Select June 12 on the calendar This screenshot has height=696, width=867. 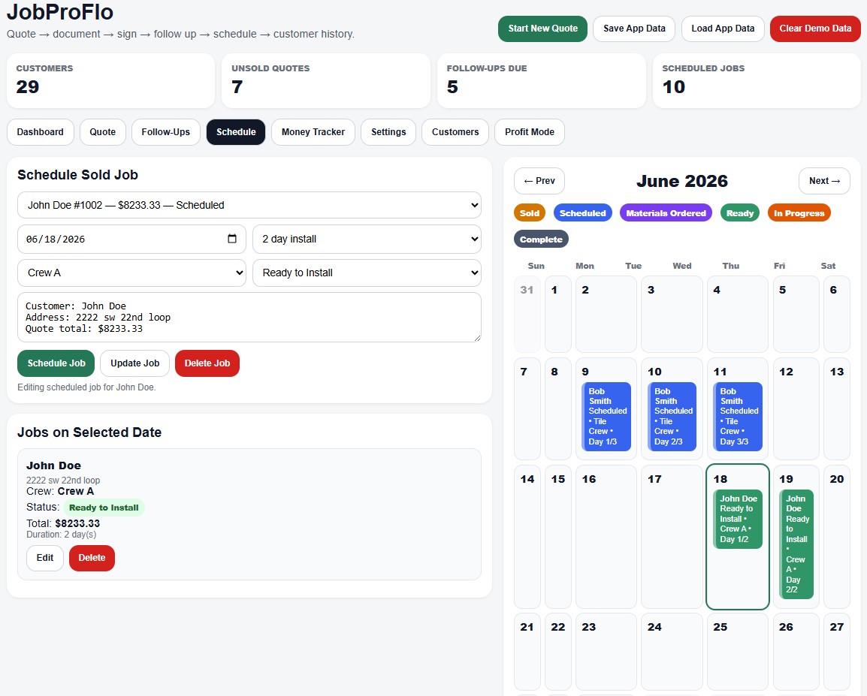click(x=796, y=408)
